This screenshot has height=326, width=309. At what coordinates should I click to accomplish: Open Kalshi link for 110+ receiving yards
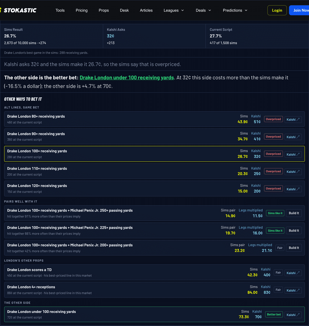pyautogui.click(x=293, y=172)
